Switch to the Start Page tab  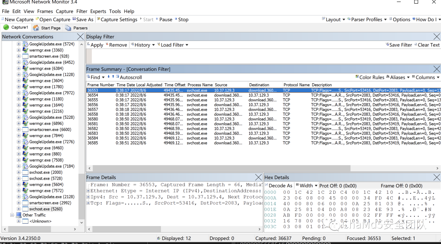coord(47,28)
